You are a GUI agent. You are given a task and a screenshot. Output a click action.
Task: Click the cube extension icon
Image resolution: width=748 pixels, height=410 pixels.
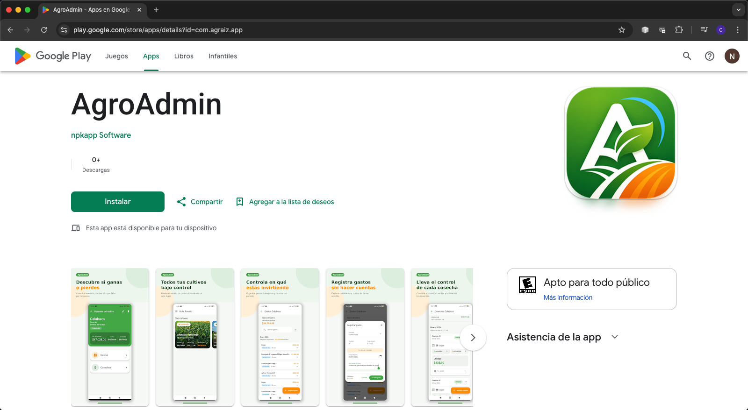pos(645,30)
